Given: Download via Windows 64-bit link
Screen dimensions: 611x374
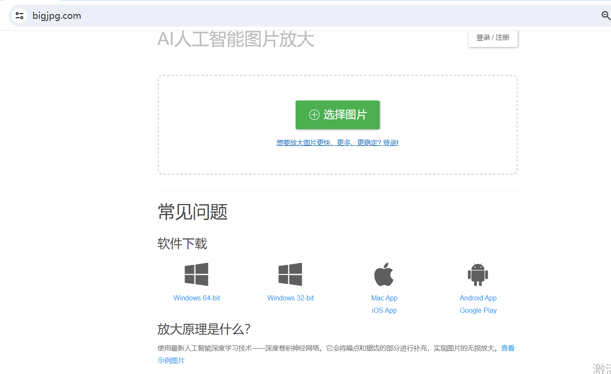Looking at the screenshot, I should [197, 298].
